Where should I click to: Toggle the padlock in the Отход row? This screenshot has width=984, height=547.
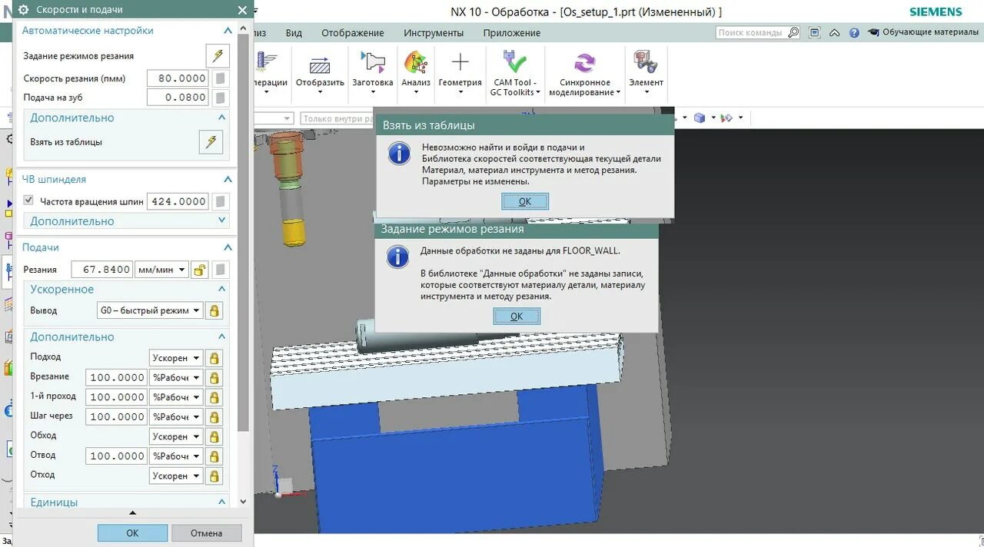pos(214,476)
